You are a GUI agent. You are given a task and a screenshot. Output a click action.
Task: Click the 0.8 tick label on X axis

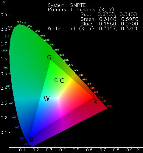click(x=116, y=150)
